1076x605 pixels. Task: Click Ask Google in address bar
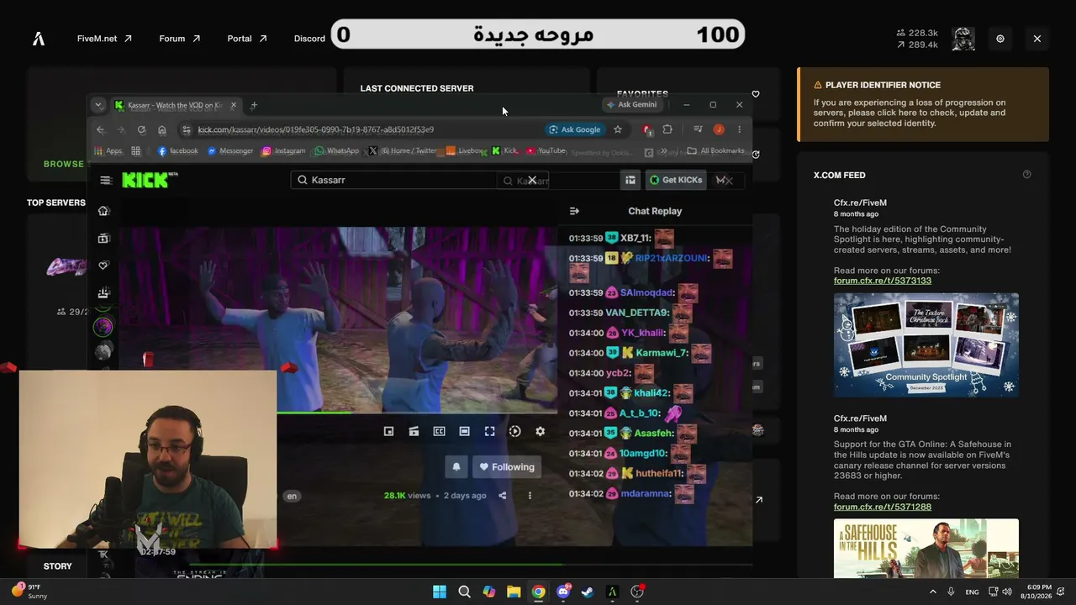pyautogui.click(x=574, y=129)
